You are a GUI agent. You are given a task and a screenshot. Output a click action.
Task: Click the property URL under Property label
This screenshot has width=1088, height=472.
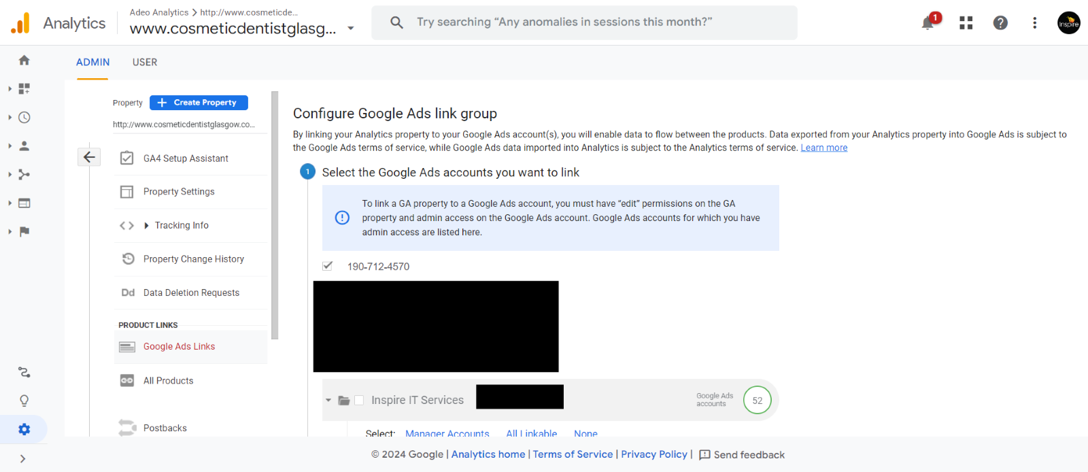tap(184, 124)
